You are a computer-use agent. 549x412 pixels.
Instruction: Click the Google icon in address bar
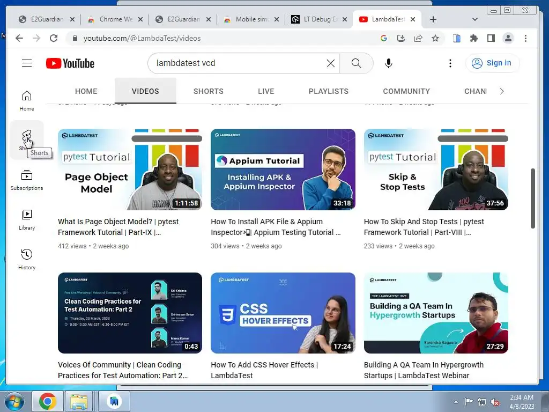384,38
